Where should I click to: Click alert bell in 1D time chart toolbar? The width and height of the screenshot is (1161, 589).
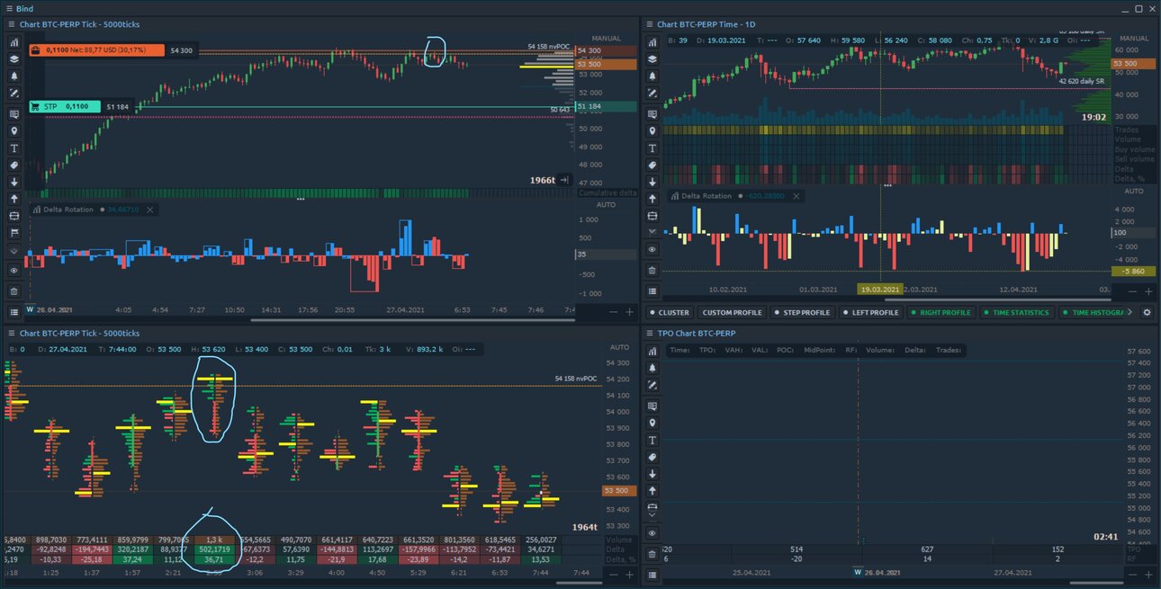point(652,76)
